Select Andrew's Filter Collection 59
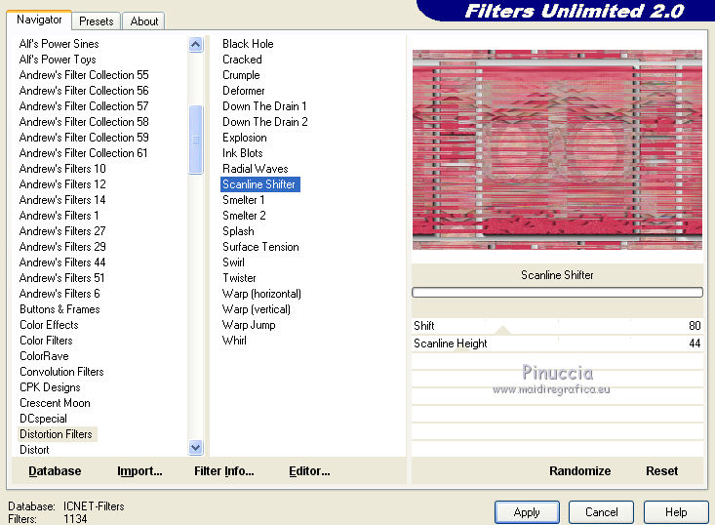Viewport: 715px width, 525px height. pyautogui.click(x=84, y=138)
